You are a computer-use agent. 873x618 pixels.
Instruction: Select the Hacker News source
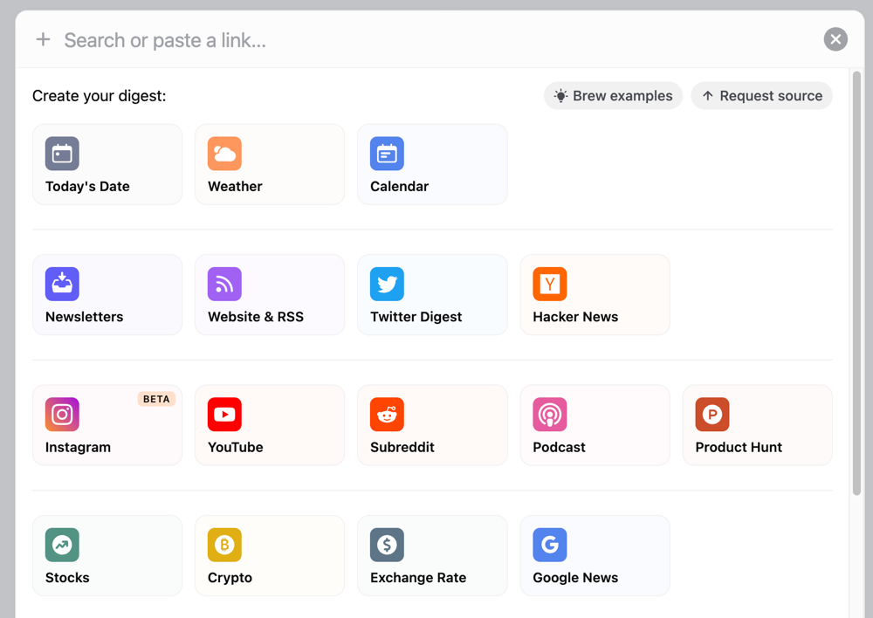pyautogui.click(x=595, y=294)
